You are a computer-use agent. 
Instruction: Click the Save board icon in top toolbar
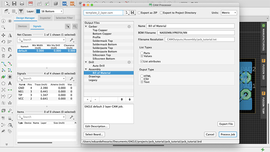pyautogui.click(x=14, y=3)
